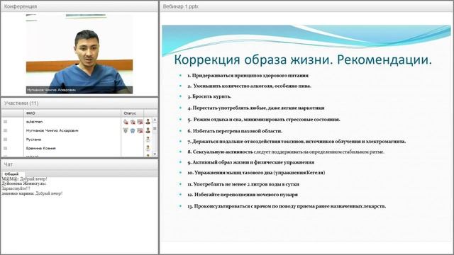The image size is (454, 255).
Task: Click second red status icon in suleimen row
Action: pyautogui.click(x=133, y=122)
